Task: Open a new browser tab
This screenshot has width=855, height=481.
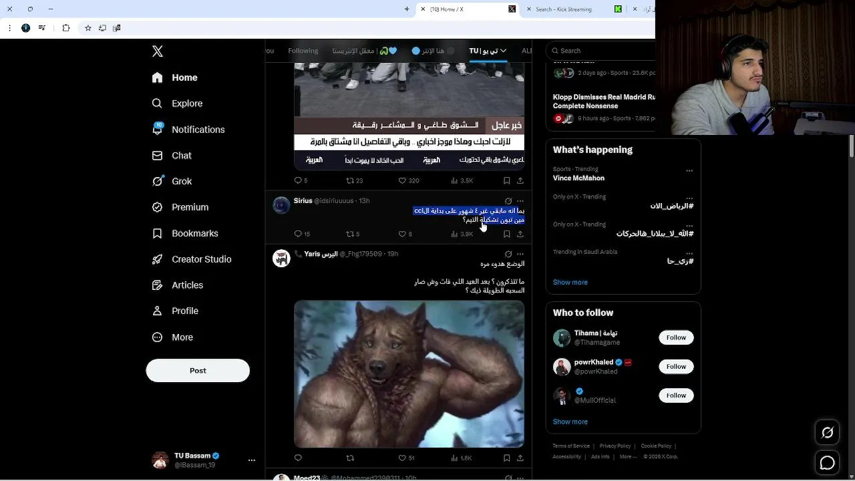Action: coord(407,9)
